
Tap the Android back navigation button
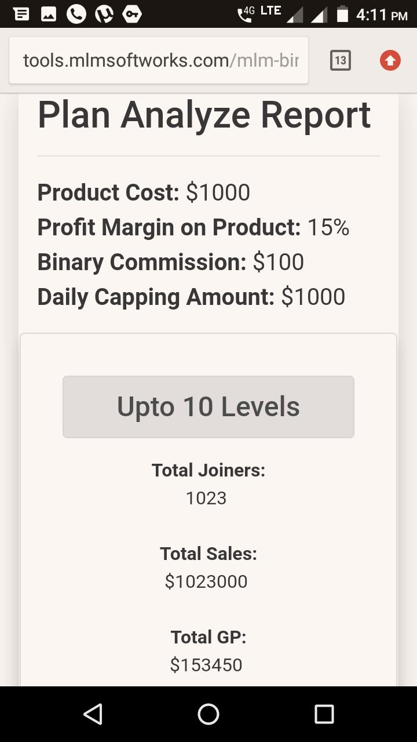[x=93, y=714]
